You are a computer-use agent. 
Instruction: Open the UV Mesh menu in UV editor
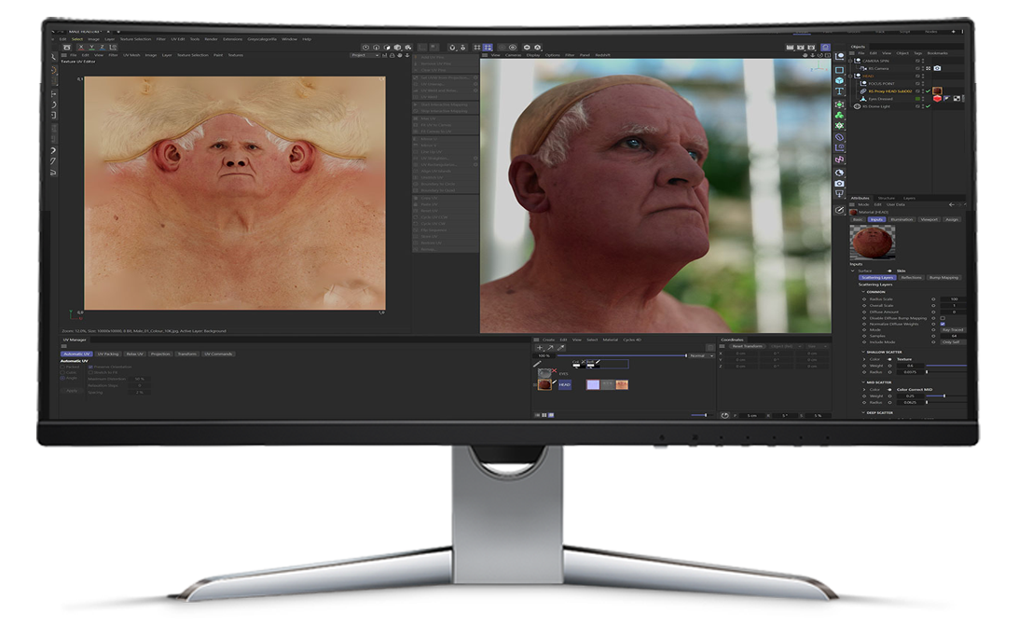[x=131, y=55]
